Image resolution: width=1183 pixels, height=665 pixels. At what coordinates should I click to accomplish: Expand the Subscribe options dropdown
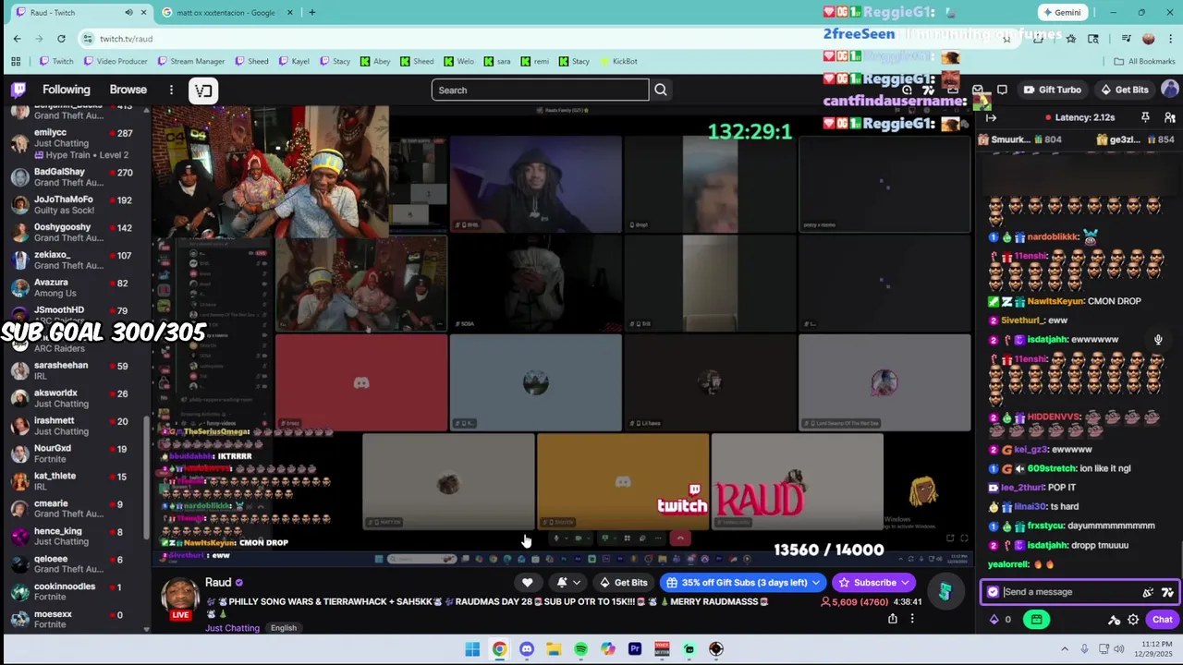tap(906, 583)
